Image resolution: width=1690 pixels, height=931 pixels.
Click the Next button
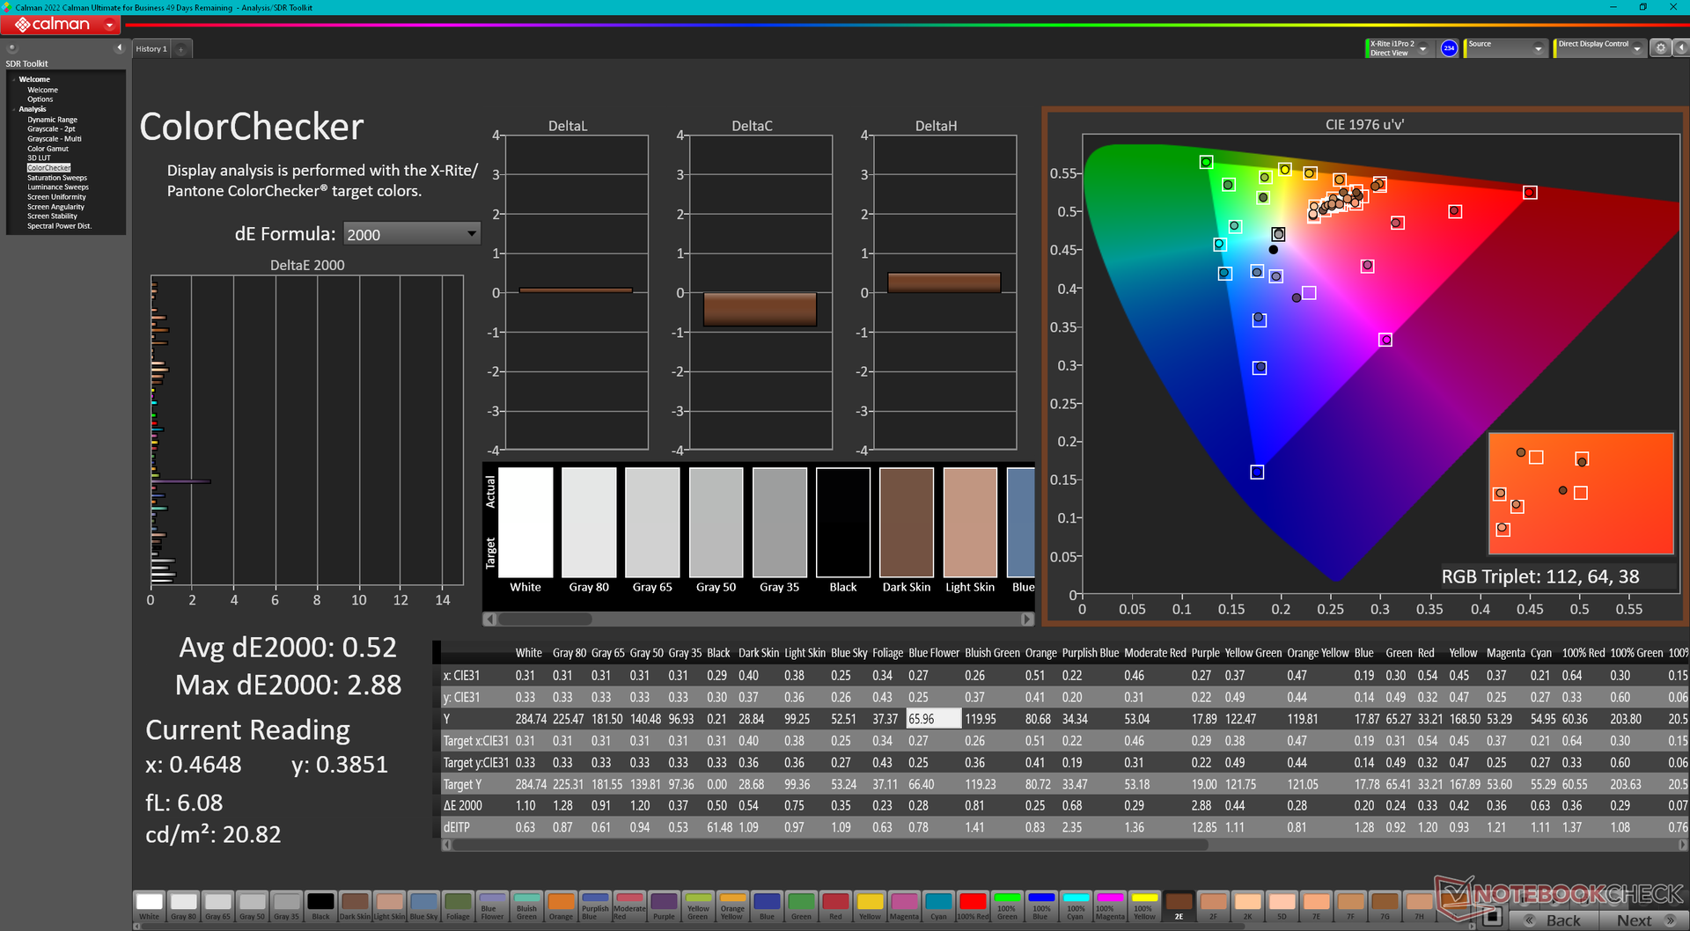[x=1642, y=920]
